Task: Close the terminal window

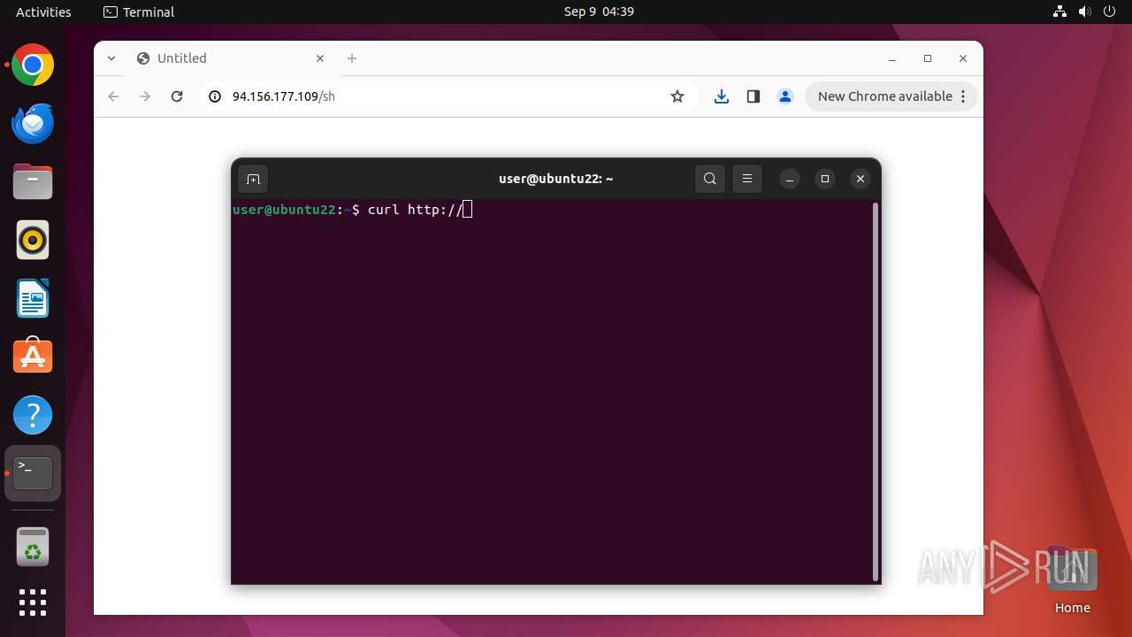Action: (860, 179)
